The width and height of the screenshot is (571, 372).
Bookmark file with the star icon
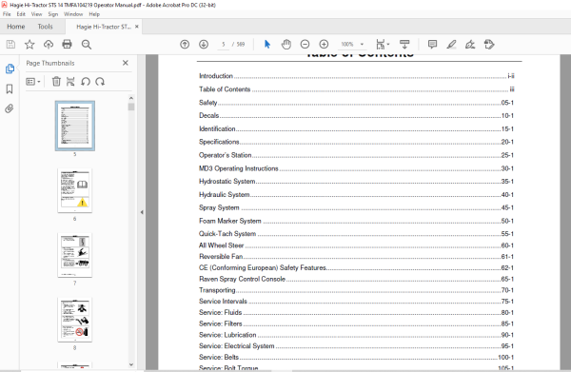point(30,45)
